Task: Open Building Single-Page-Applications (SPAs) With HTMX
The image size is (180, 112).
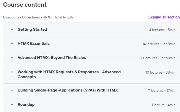Action: pos(68,90)
